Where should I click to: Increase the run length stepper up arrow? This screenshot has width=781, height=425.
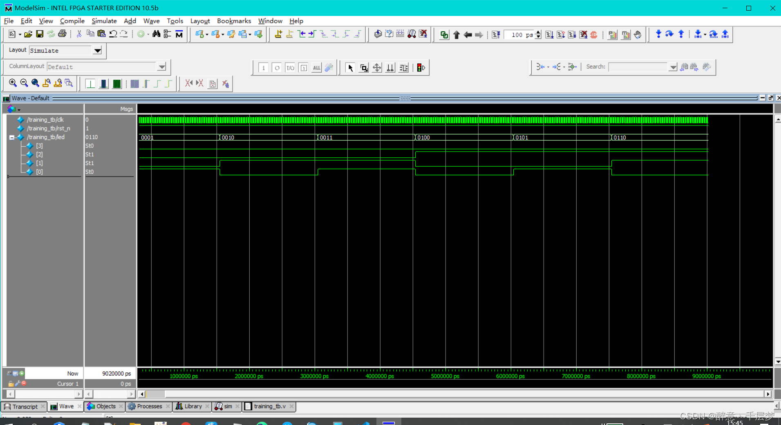[538, 32]
